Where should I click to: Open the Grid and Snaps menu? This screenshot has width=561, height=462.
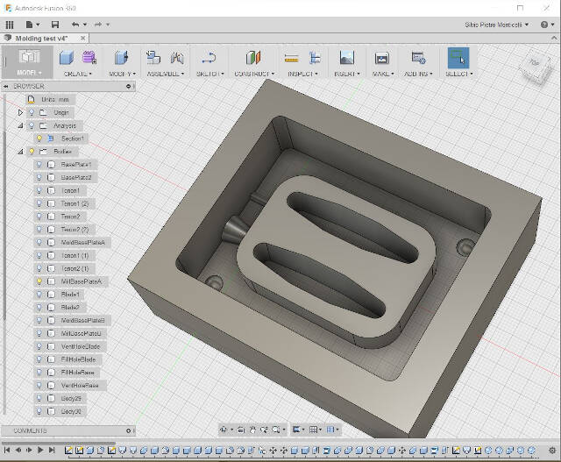(x=315, y=430)
